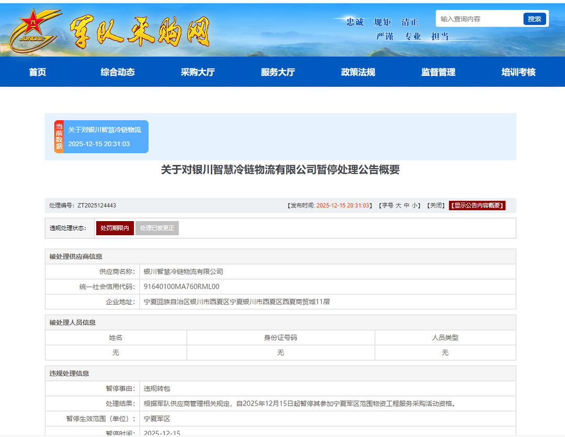Image resolution: width=565 pixels, height=437 pixels.
Task: Click 显示公告内容概要 button
Action: point(477,205)
